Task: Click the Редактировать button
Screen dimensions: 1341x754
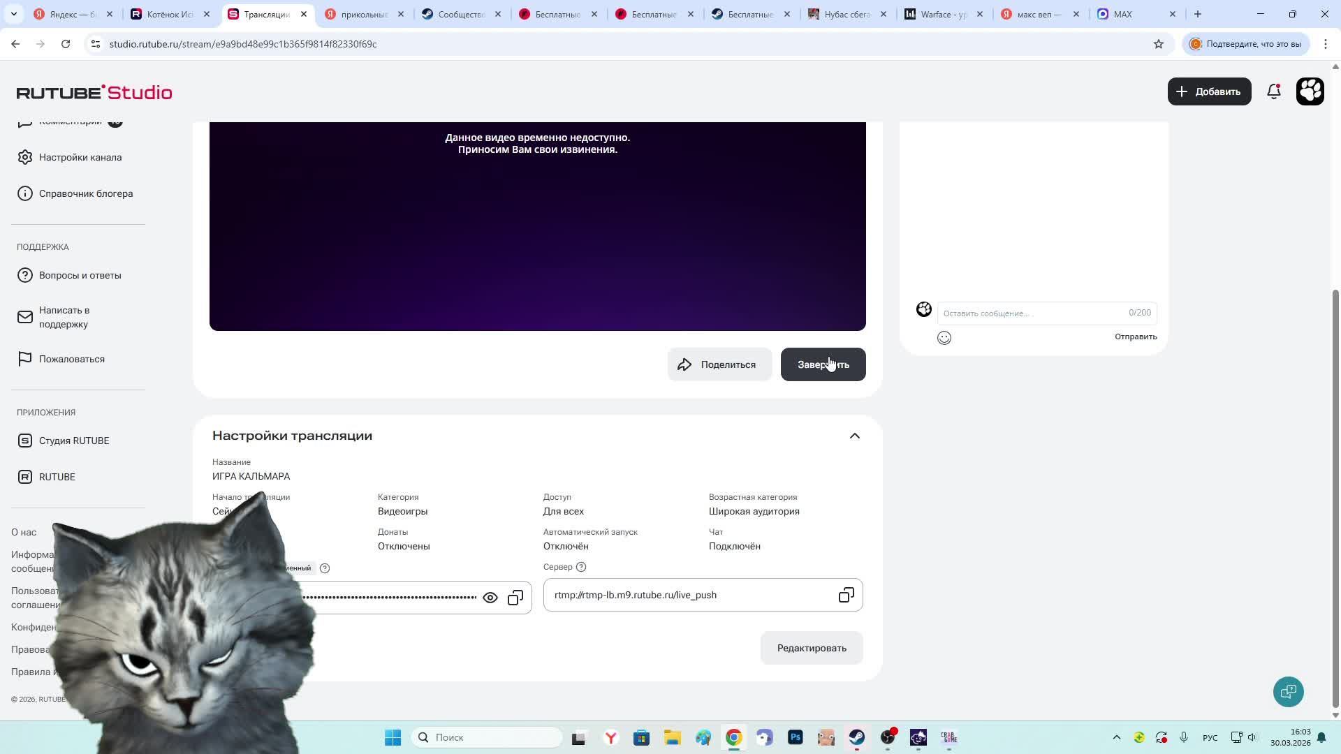Action: coord(812,648)
